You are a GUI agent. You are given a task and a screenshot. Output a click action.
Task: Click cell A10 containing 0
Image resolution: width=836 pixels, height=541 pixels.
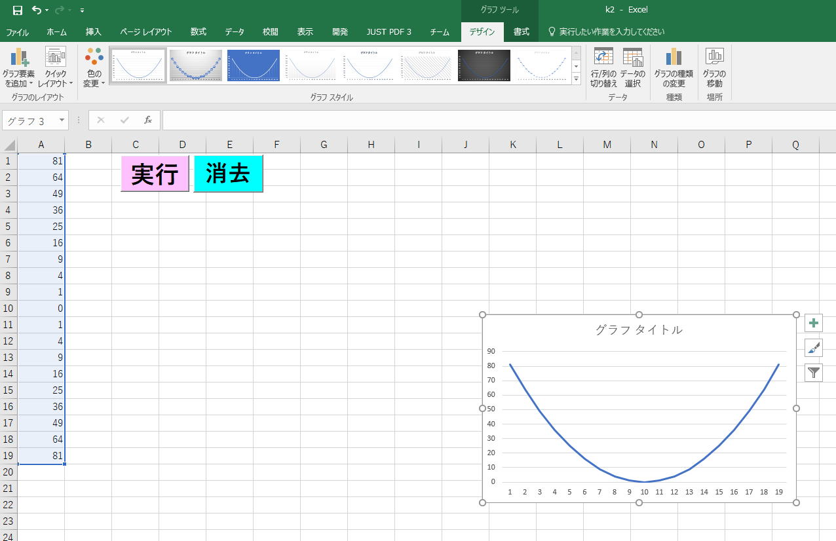coord(41,308)
